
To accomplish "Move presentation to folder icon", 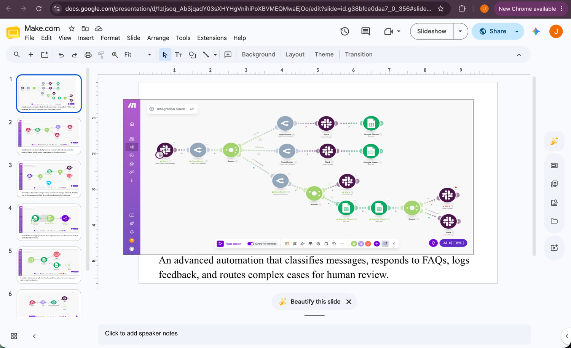I will click(x=85, y=28).
